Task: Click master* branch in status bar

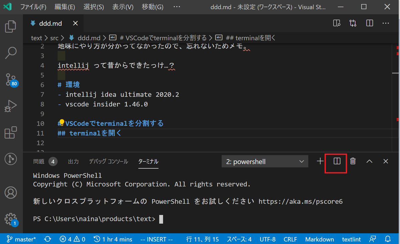Action: click(x=21, y=239)
